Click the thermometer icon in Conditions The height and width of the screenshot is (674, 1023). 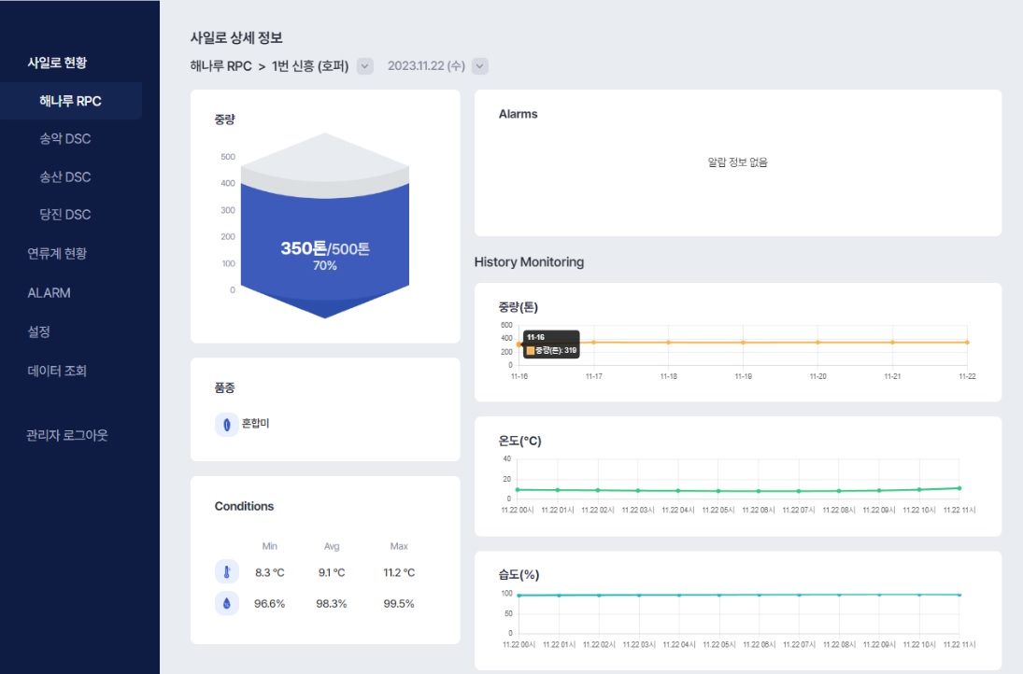point(226,572)
